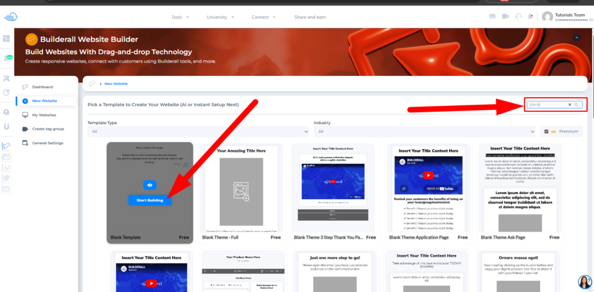
Task: Expand the Tools menu in top bar
Action: click(x=180, y=17)
